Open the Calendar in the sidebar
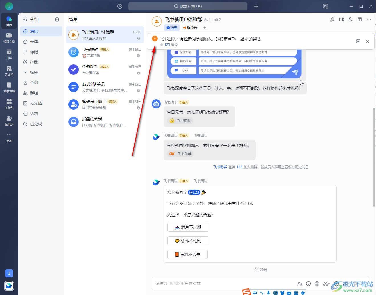376x295 pixels. click(x=9, y=54)
